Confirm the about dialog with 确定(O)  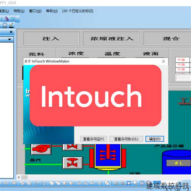point(155,139)
